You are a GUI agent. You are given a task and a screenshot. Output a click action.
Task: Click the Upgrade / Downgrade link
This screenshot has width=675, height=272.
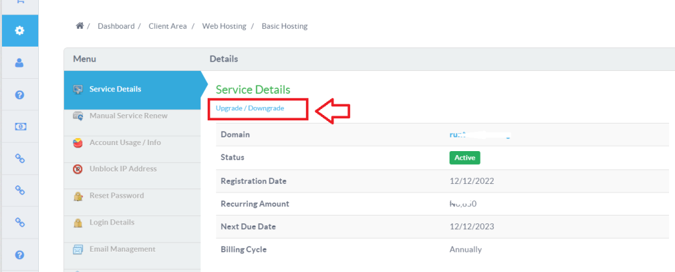[x=250, y=108]
